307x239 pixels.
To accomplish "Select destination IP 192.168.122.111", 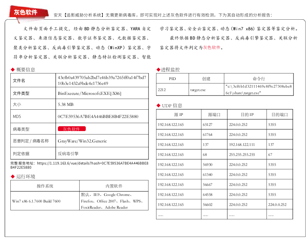I will pyautogui.click(x=242, y=145).
